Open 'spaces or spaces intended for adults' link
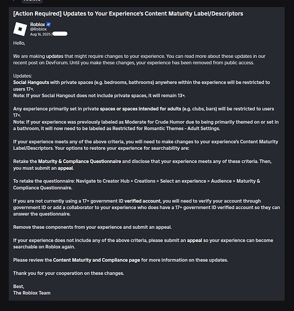 click(x=140, y=109)
